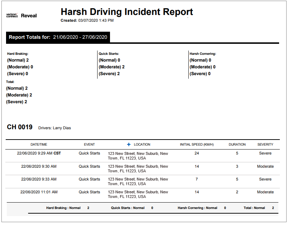Click Harsh Cornering (Normal) 0 value
Image resolution: width=288 pixels, height=225 pixels.
pos(200,60)
